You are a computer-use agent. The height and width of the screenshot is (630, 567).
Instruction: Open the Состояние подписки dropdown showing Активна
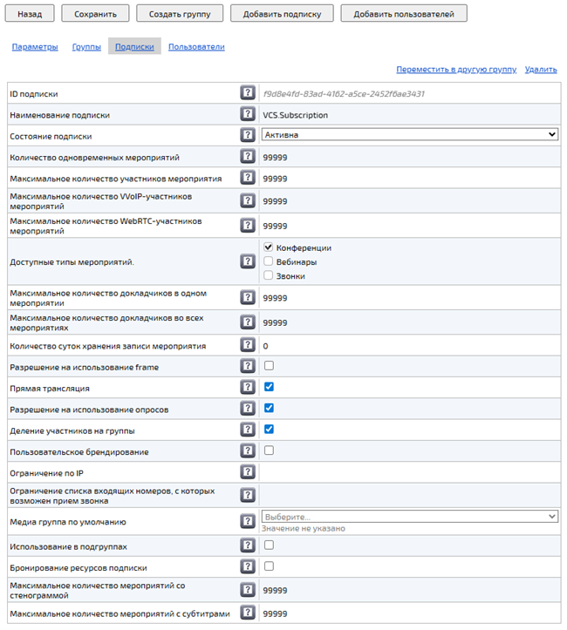(410, 134)
